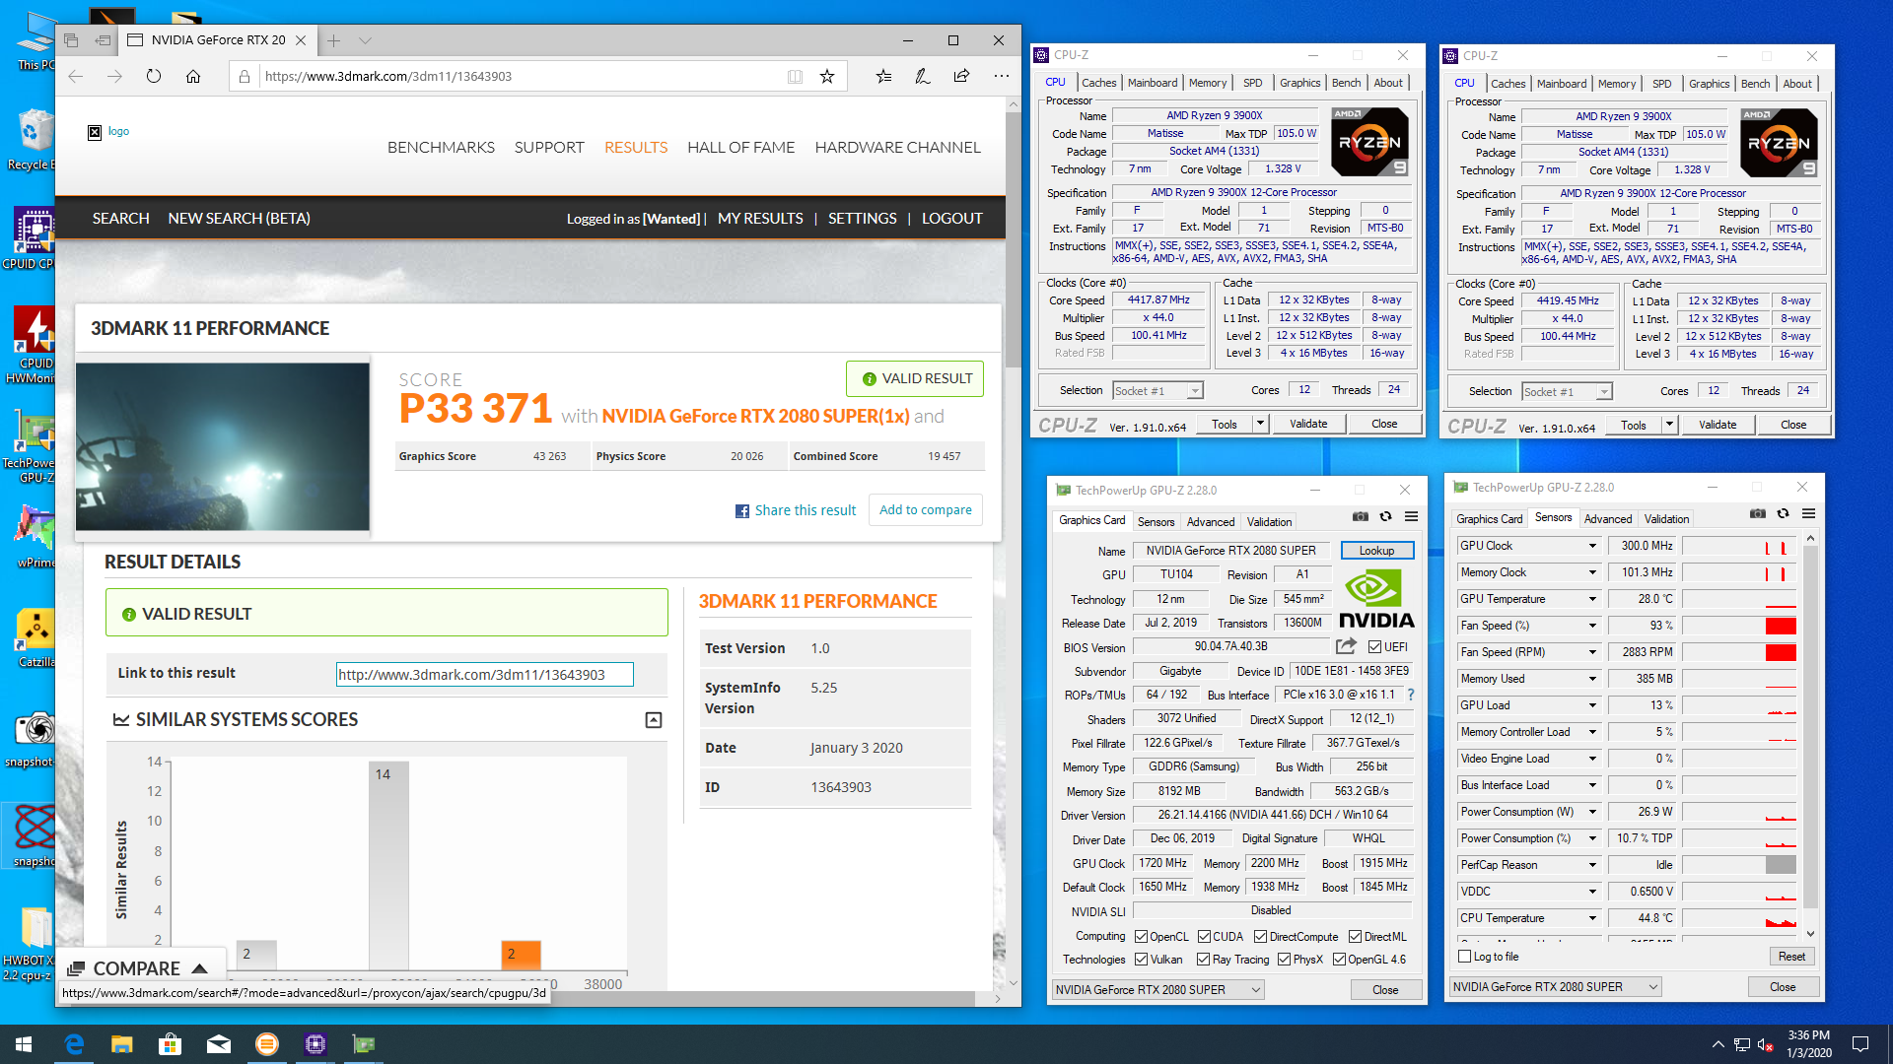This screenshot has width=1893, height=1064.
Task: Click bus interface question mark icon
Action: [1411, 695]
